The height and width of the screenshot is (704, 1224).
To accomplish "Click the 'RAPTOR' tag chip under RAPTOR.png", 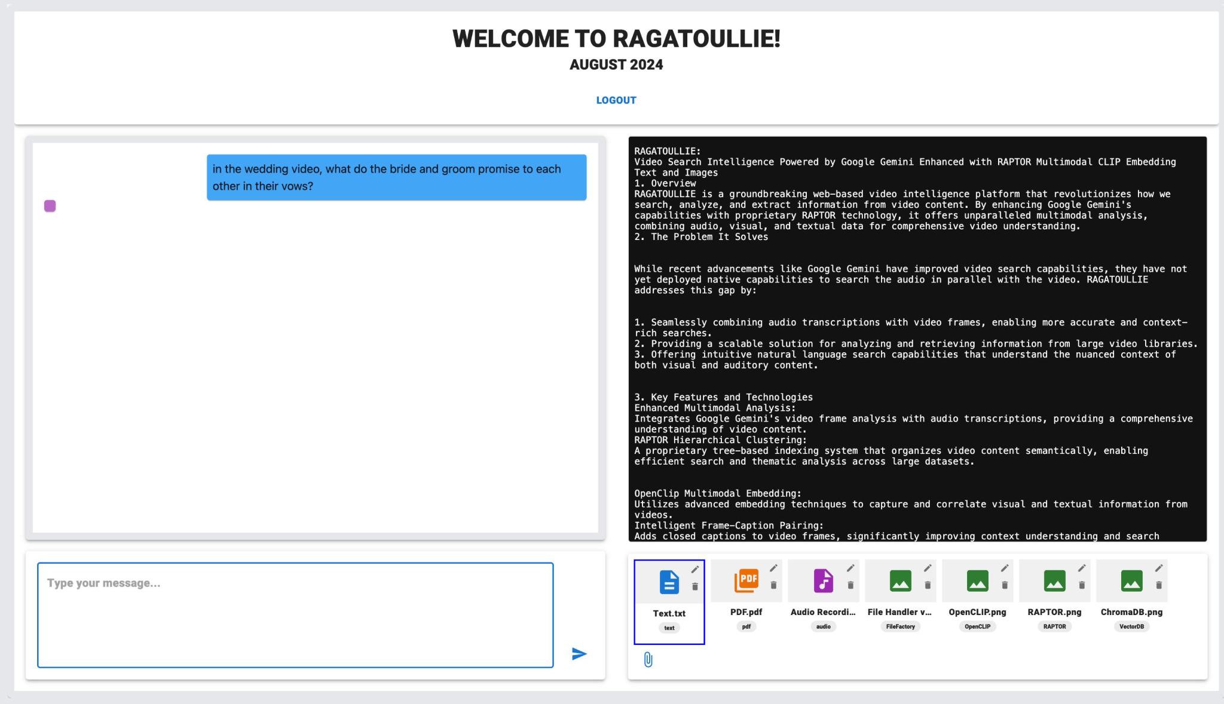I will pos(1054,626).
